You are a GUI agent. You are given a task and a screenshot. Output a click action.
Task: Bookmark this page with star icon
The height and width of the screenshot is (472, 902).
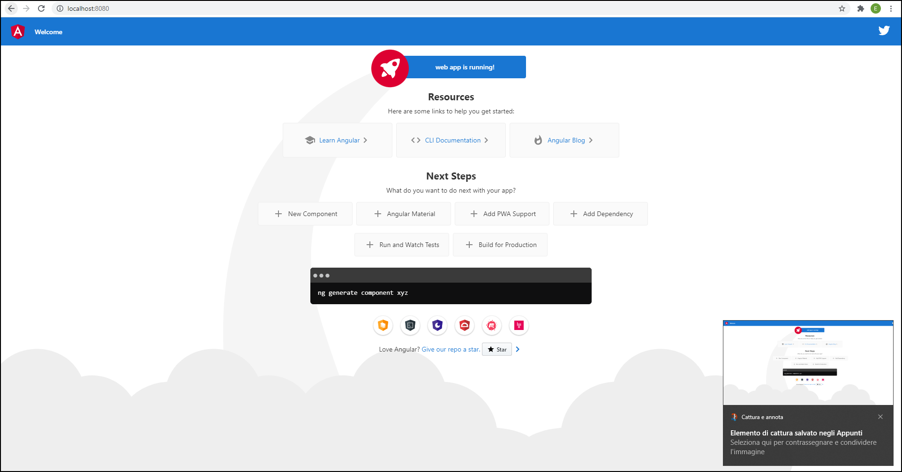click(x=842, y=8)
